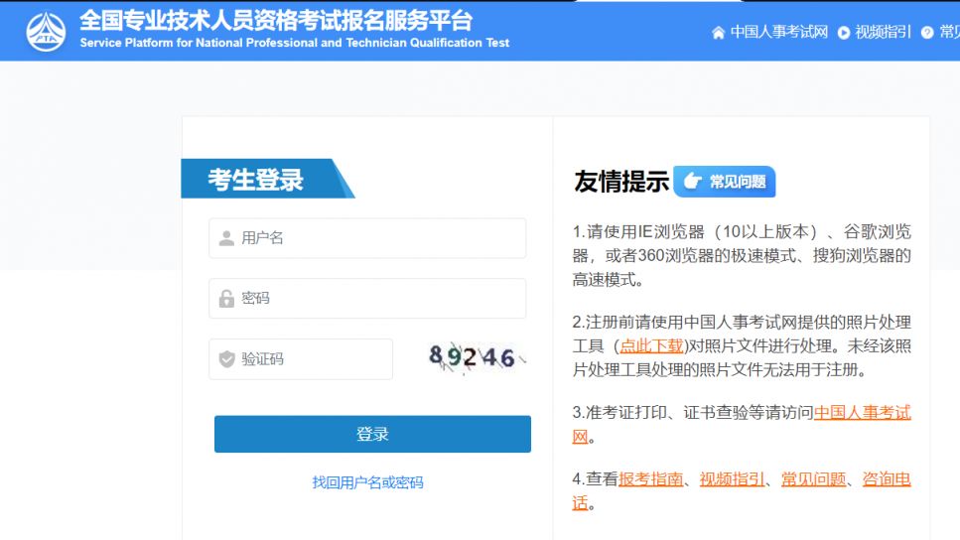Open 常见问题 link in tip 4
The width and height of the screenshot is (960, 540).
(814, 478)
